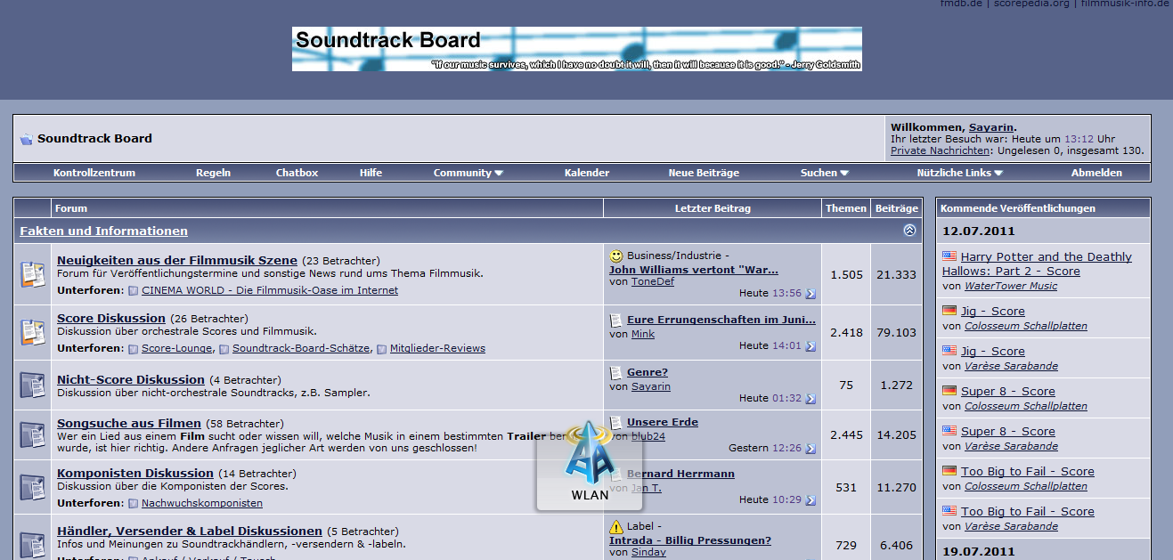Click go-to-post arrow next to Heute 14:01
Viewport: 1173px width, 560px height.
(811, 346)
